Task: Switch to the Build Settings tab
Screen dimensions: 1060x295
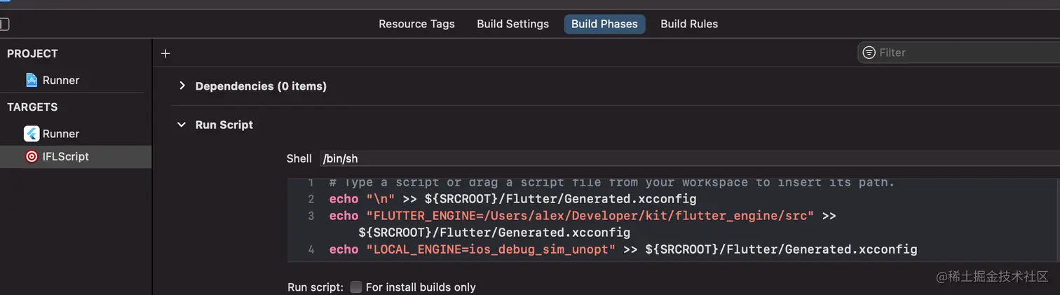Action: click(512, 24)
